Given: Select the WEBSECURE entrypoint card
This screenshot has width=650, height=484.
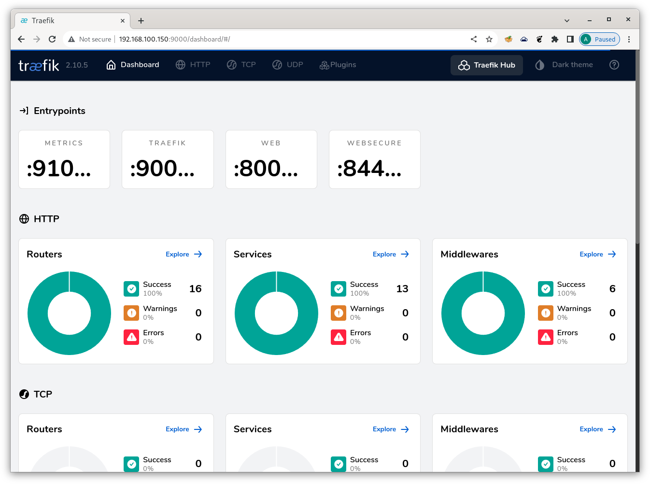Looking at the screenshot, I should [375, 159].
